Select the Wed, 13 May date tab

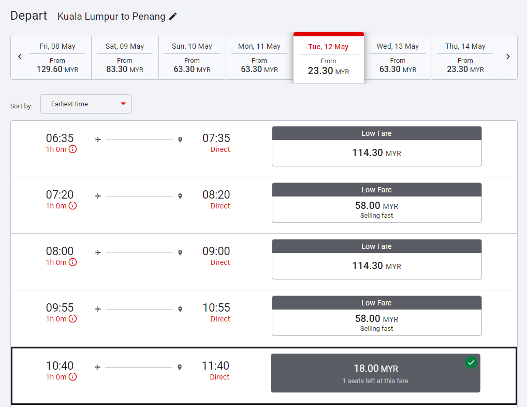click(398, 58)
